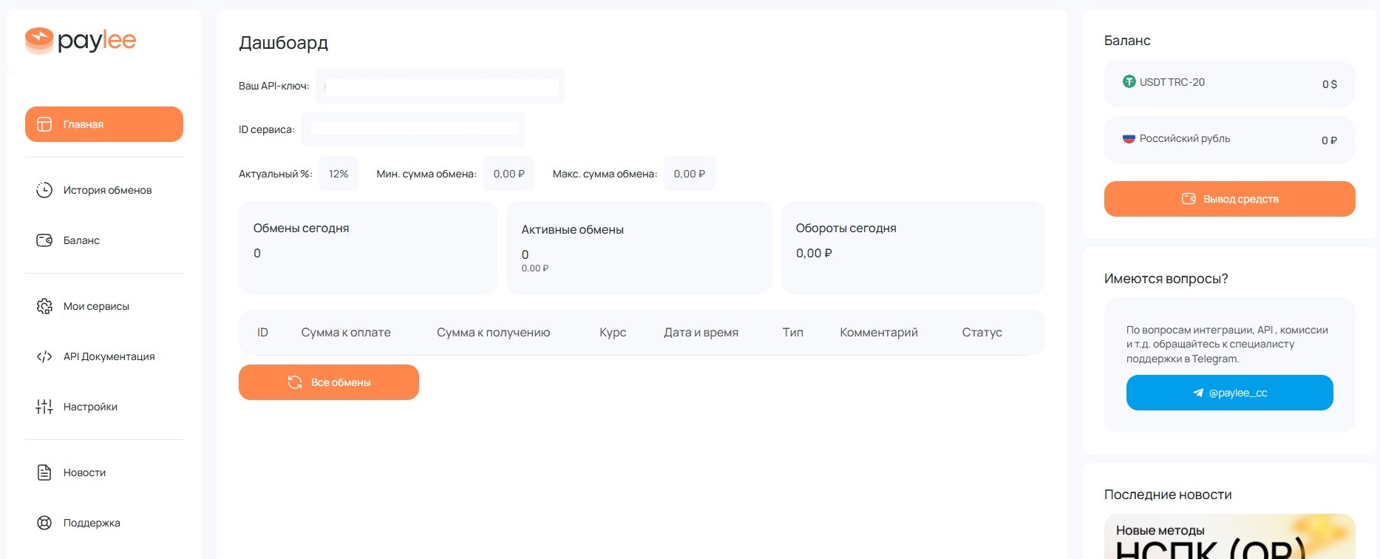Click the Russian flag icon near Российский рубль
Viewport: 1380px width, 559px height.
(x=1129, y=138)
